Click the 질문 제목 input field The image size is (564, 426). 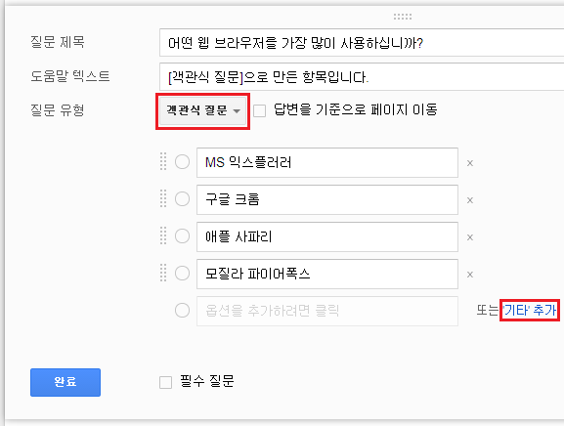click(362, 42)
